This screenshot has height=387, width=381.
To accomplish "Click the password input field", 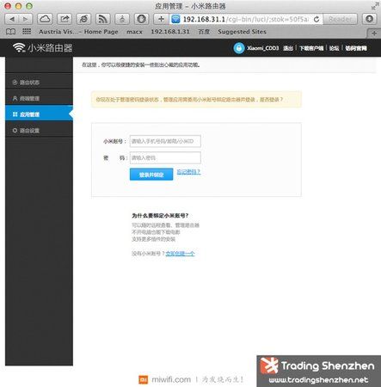I will [x=165, y=157].
